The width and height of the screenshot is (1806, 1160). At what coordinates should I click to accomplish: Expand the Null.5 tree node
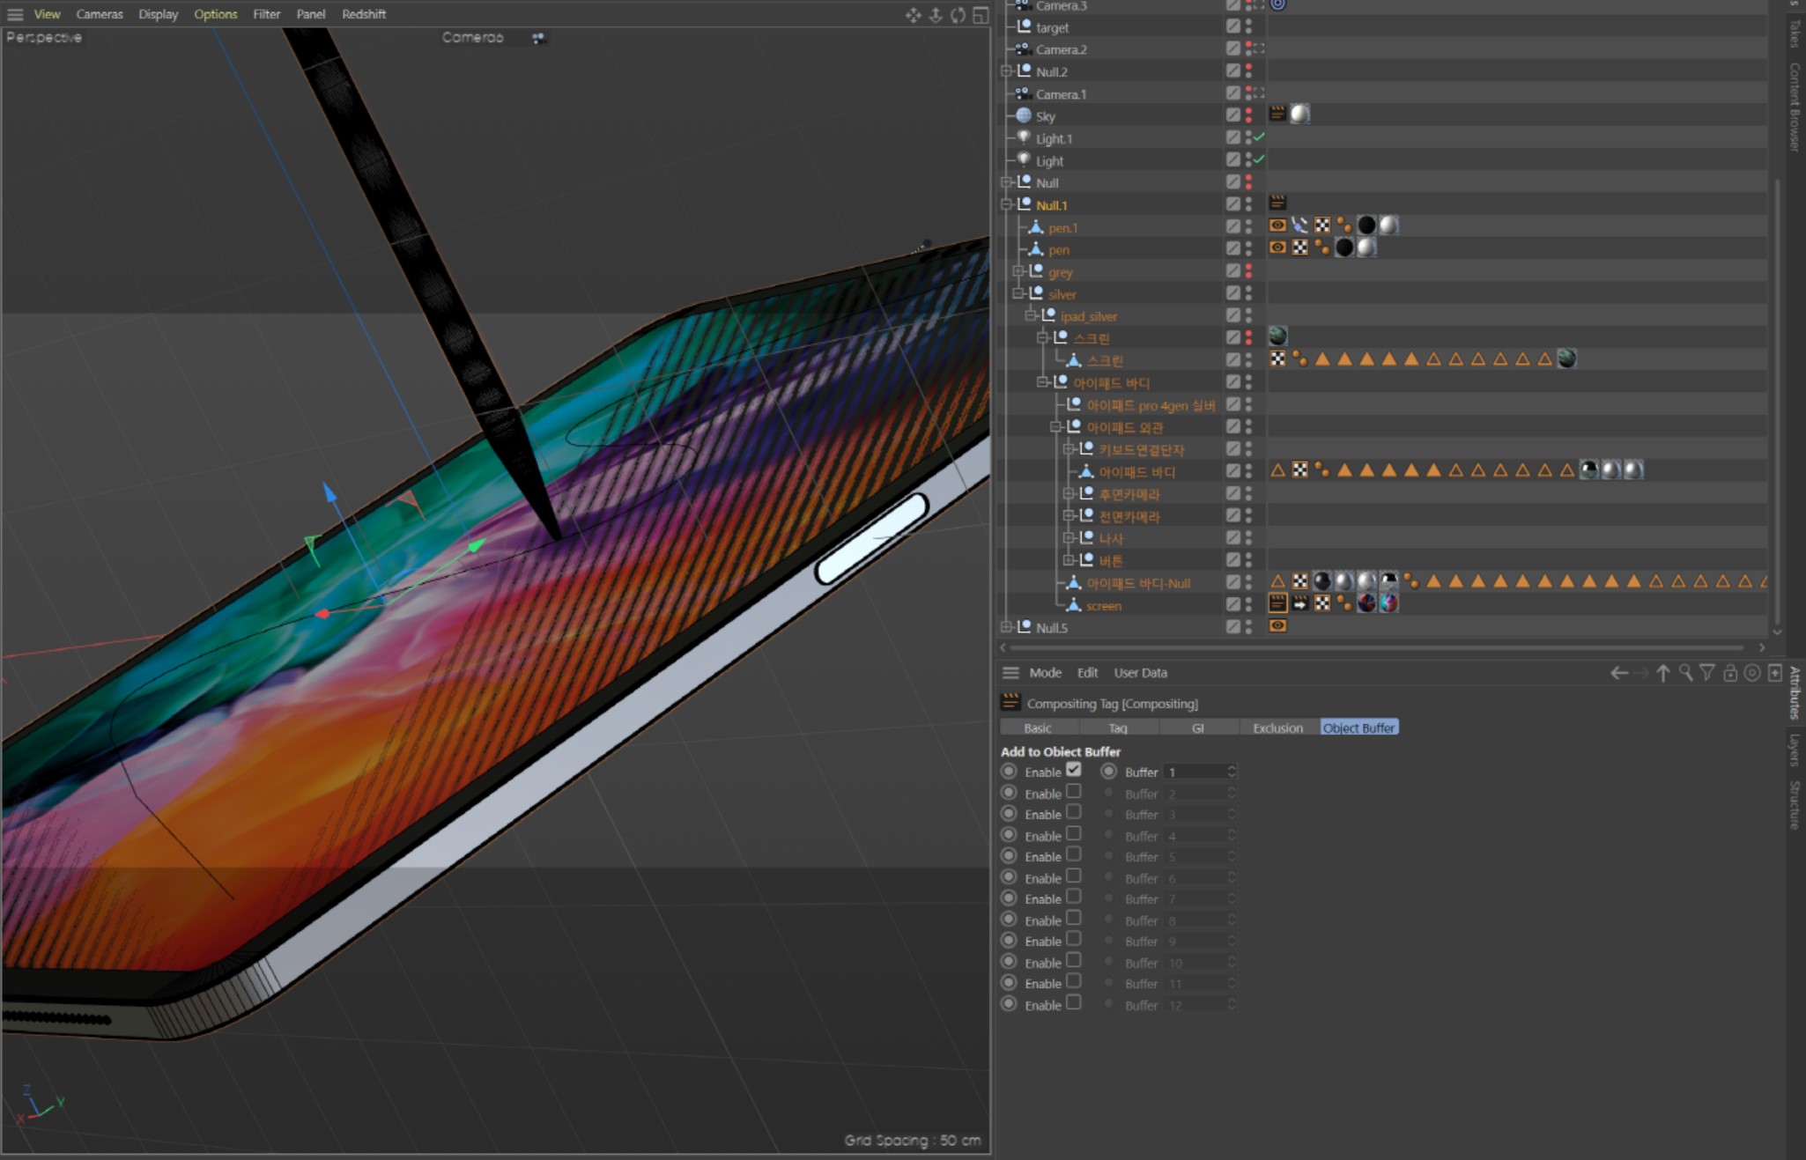[x=1005, y=627]
